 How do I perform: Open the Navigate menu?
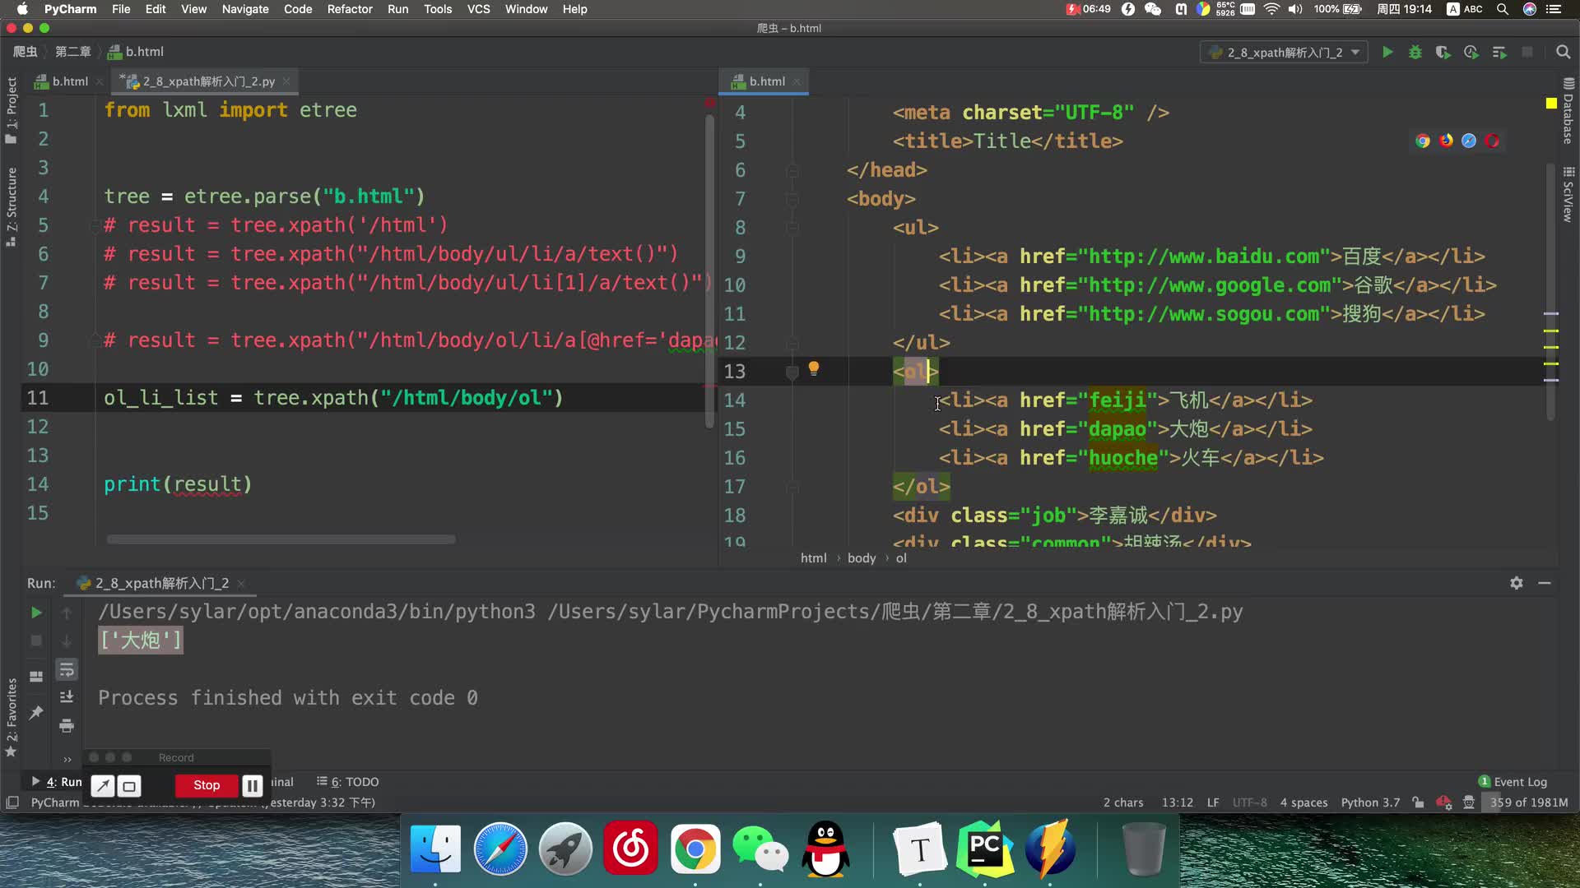245,9
